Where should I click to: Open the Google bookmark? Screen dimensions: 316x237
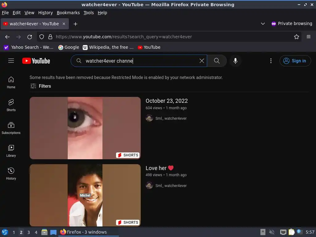[69, 47]
